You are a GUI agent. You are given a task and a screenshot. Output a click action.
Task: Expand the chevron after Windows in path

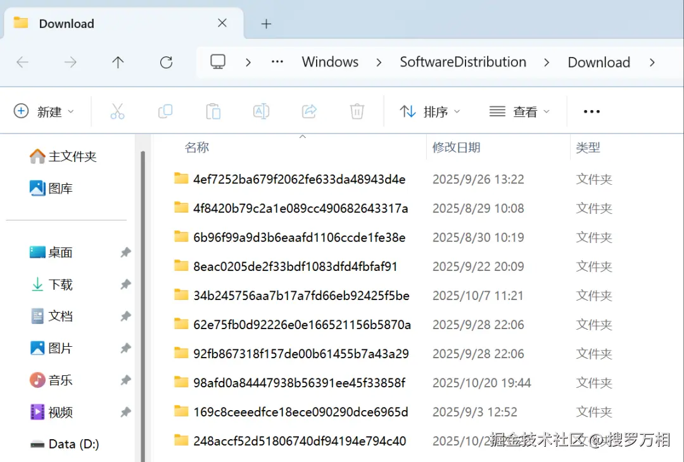[x=379, y=62]
